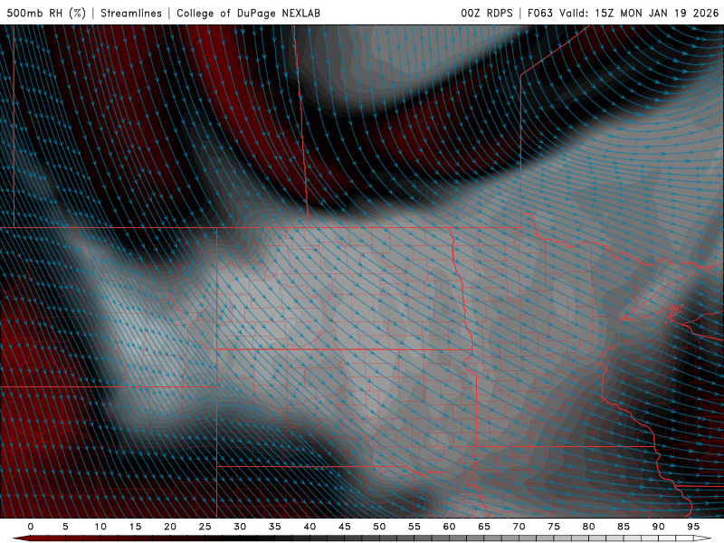Click the 20 label on the legend

point(170,527)
